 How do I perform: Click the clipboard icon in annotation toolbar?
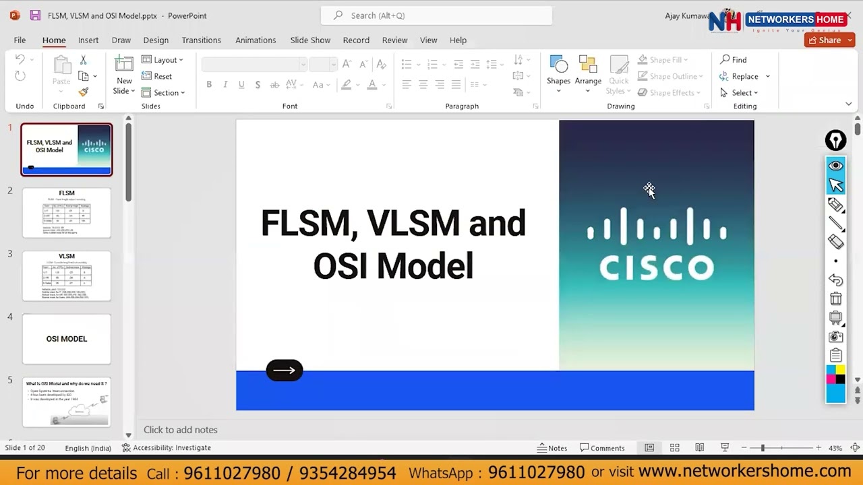836,355
